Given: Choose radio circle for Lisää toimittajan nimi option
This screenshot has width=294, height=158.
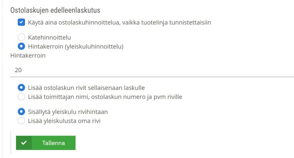Looking at the screenshot, I should [21, 97].
